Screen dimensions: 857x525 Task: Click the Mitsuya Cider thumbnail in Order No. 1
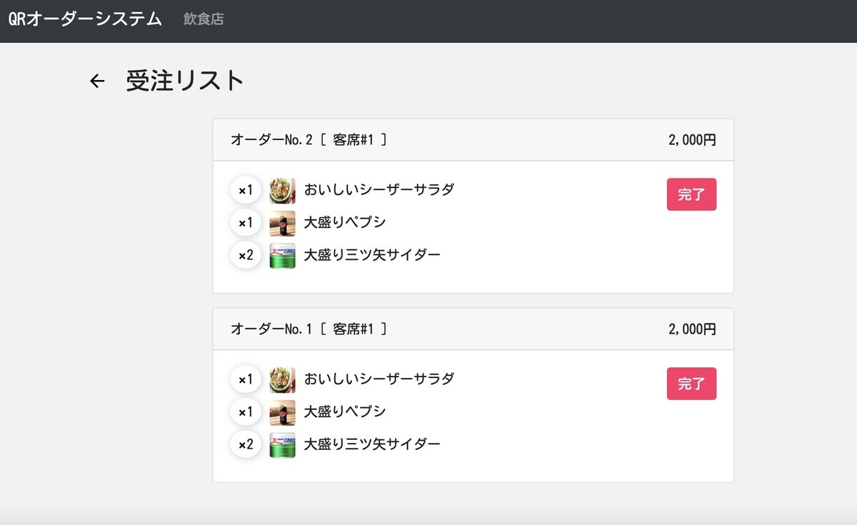coord(282,444)
